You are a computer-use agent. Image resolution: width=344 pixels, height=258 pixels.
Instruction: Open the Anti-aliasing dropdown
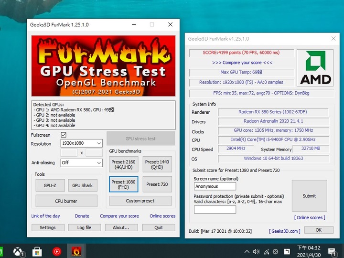81,163
